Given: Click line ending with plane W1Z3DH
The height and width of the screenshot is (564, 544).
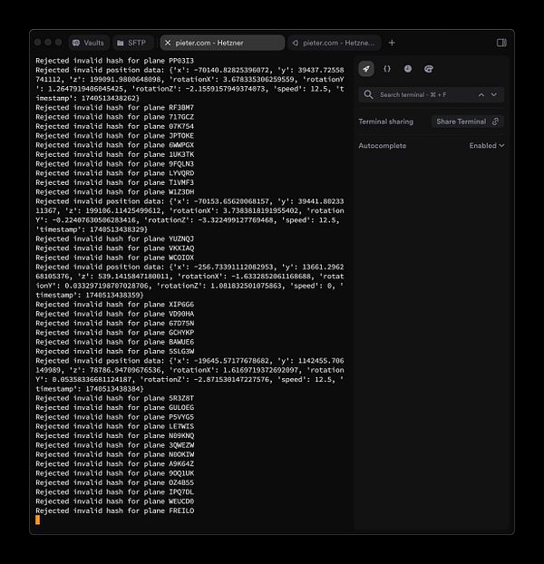Looking at the screenshot, I should tap(115, 191).
